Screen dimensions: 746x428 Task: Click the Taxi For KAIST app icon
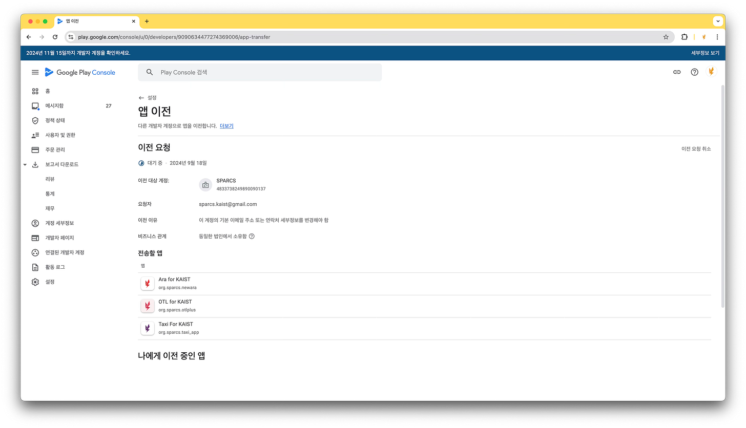pos(148,328)
